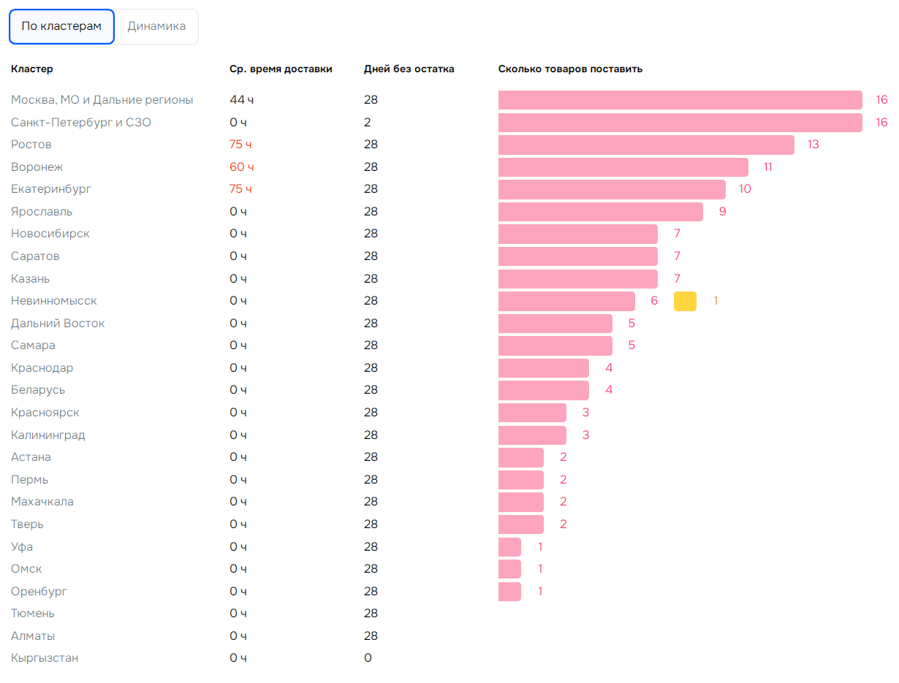899x683 pixels.
Task: Select the pink bar in the Уфа row
Action: (509, 547)
